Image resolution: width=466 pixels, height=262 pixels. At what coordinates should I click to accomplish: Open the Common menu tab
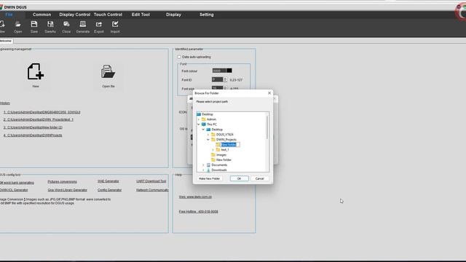[x=42, y=15]
